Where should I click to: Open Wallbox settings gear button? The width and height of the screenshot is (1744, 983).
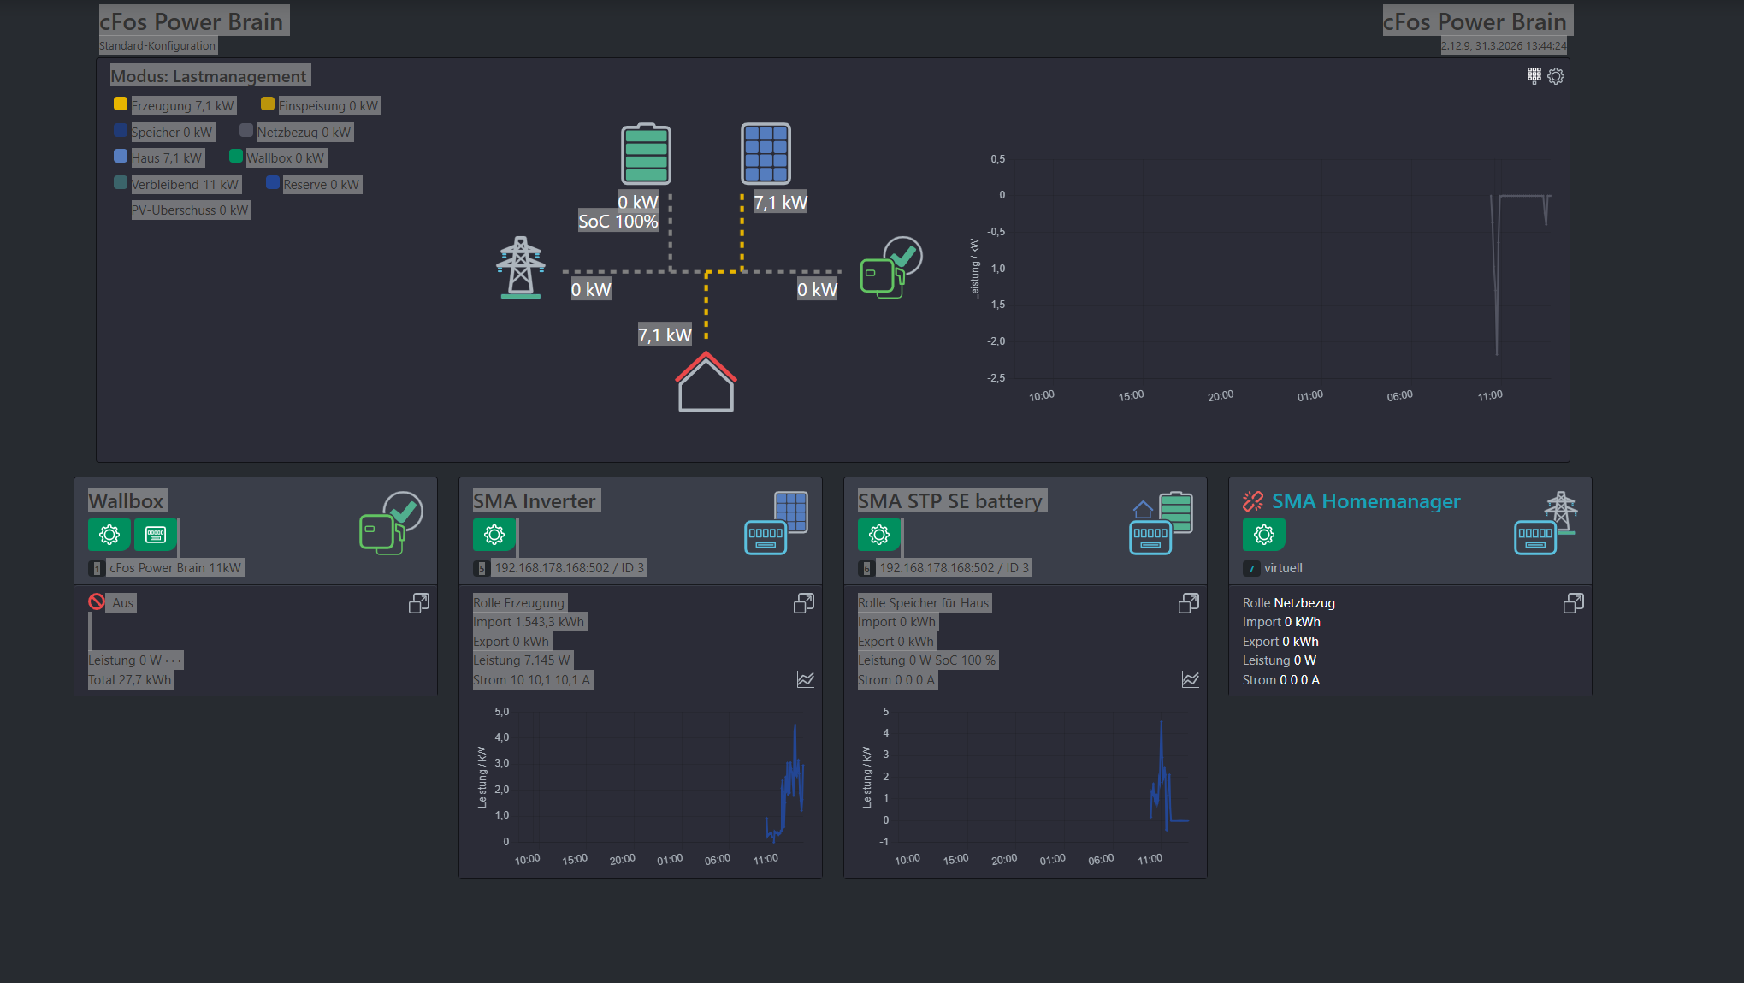[109, 535]
